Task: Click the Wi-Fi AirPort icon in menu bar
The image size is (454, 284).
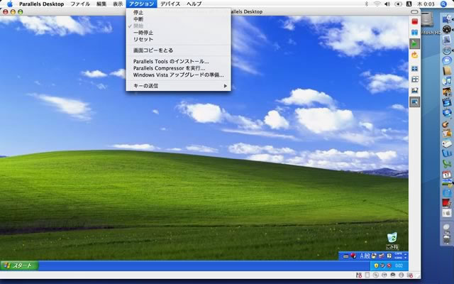Action: click(377, 4)
